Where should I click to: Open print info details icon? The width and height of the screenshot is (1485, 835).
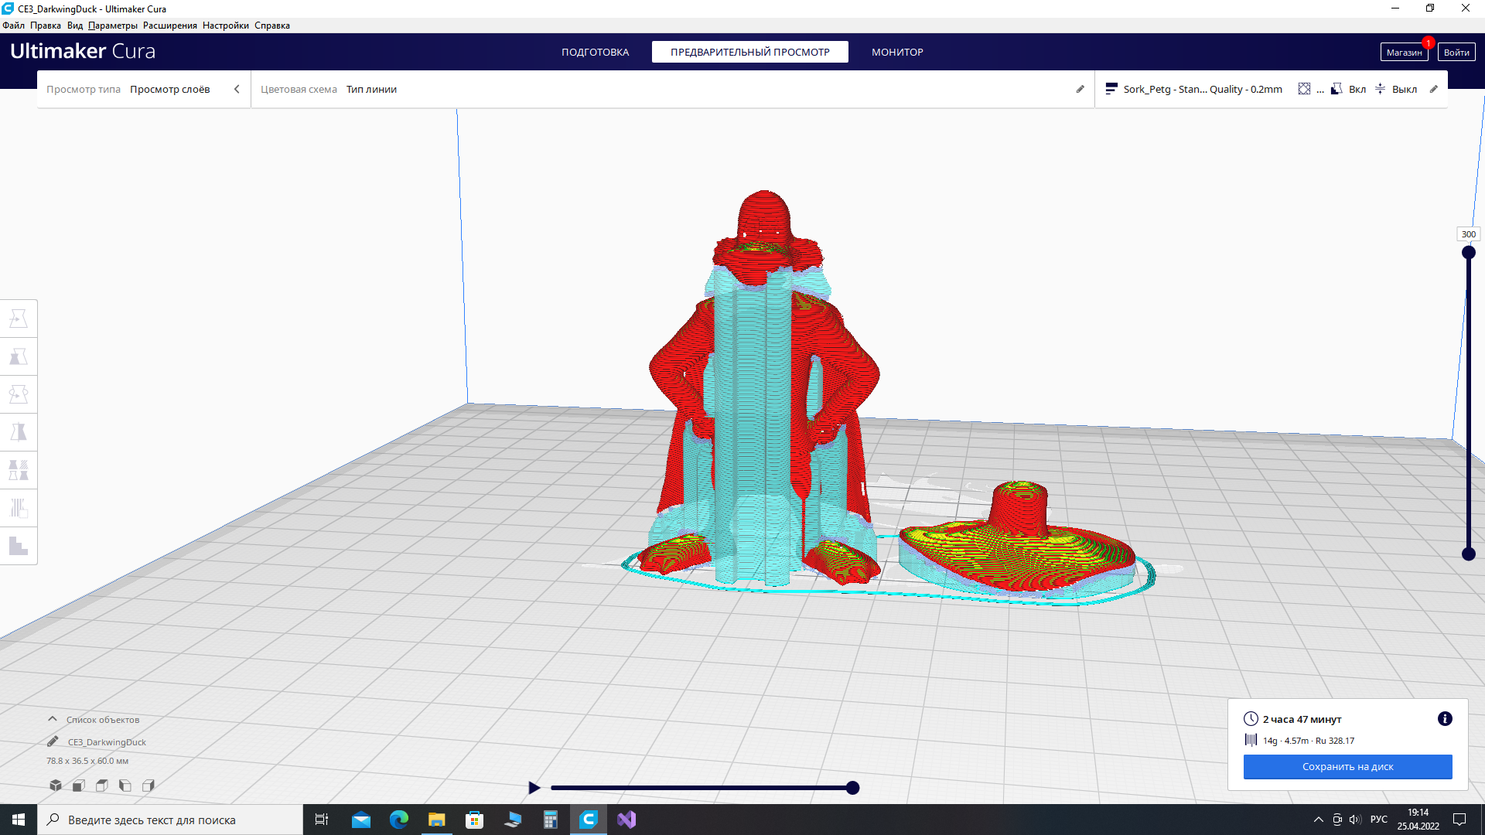tap(1445, 719)
